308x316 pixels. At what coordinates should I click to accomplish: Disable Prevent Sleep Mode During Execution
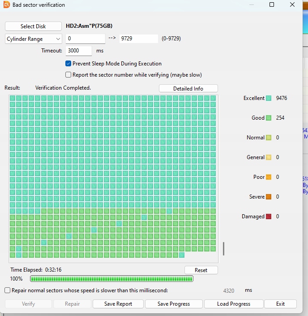(x=68, y=64)
